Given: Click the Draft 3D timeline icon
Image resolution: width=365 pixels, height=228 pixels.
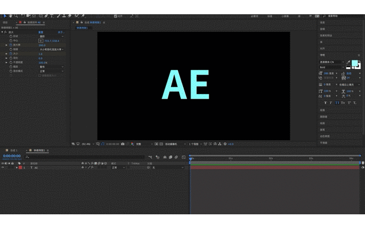Looking at the screenshot, I should tap(157, 157).
